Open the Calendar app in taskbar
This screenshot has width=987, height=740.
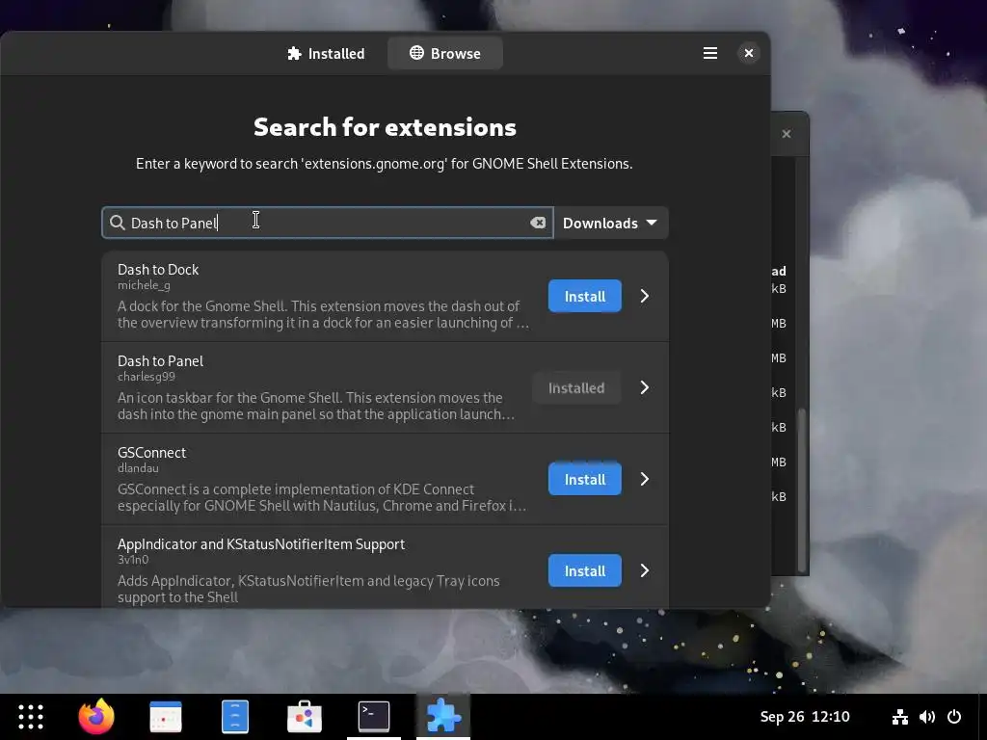click(x=166, y=717)
